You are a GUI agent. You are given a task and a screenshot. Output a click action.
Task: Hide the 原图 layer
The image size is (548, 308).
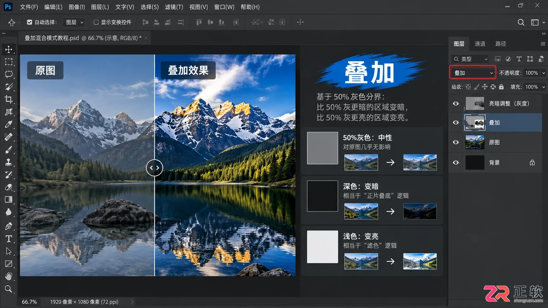[456, 142]
